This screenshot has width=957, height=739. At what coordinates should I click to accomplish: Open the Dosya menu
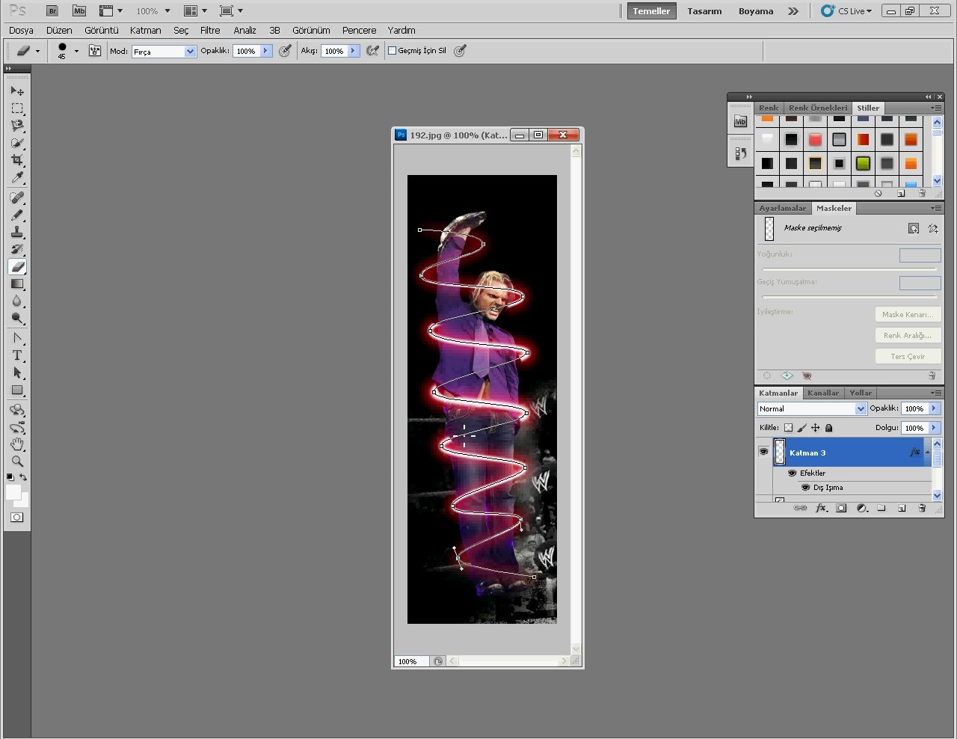pyautogui.click(x=21, y=31)
